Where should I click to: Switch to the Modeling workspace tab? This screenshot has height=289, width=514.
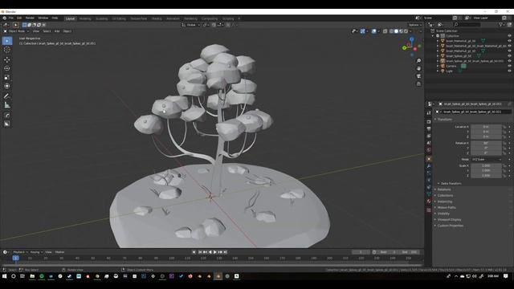85,18
